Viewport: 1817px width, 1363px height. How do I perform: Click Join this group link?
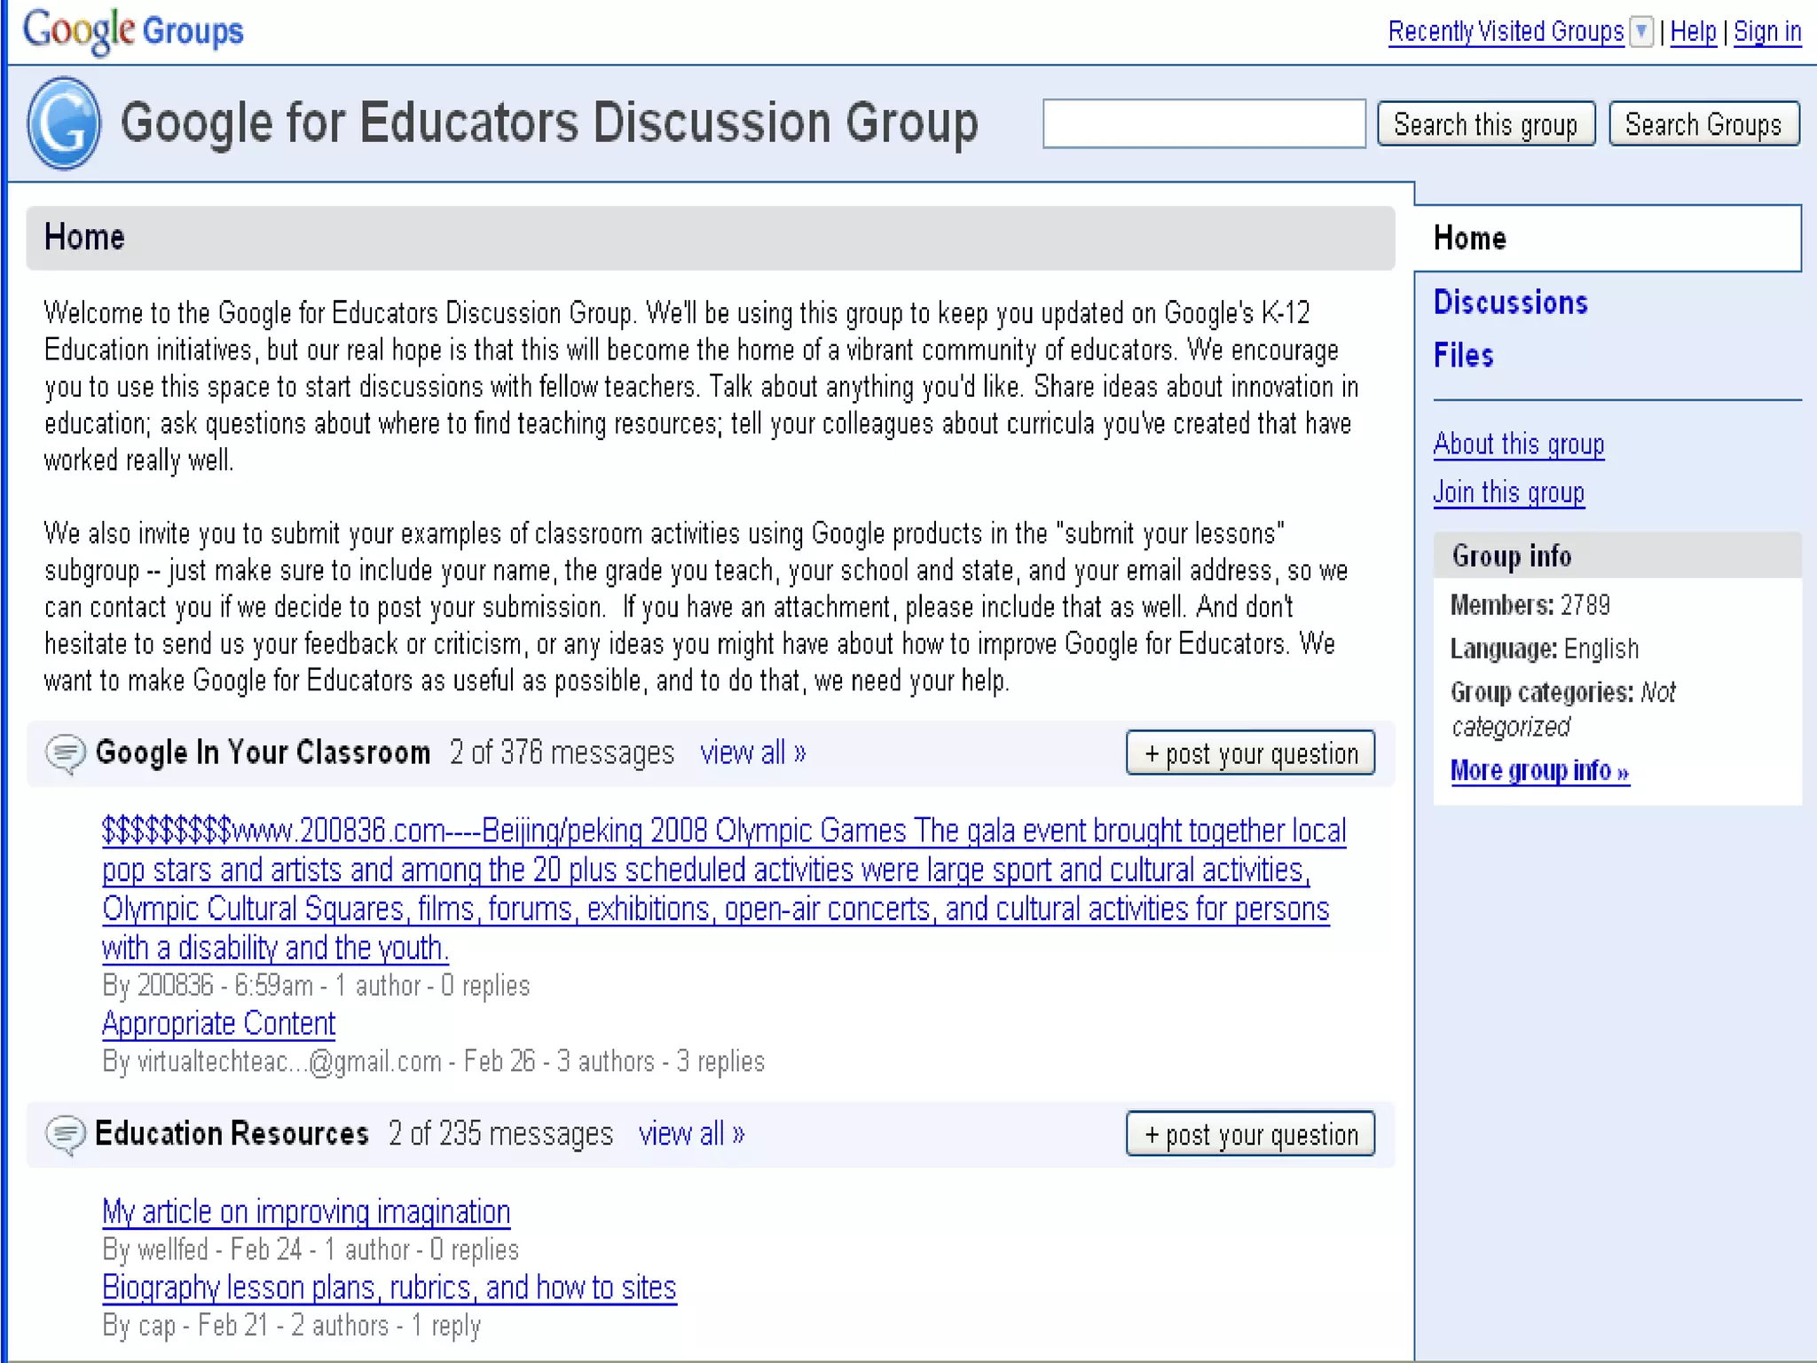[x=1508, y=492]
